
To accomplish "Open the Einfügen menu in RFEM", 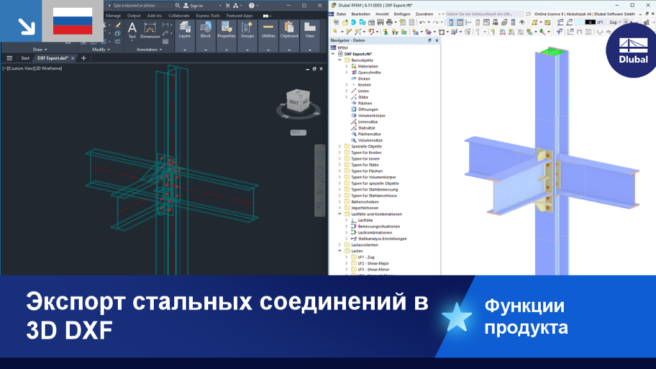I will pyautogui.click(x=402, y=14).
